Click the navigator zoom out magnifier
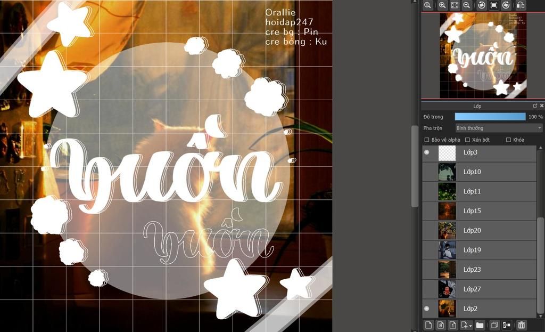The width and height of the screenshot is (545, 332). (x=467, y=5)
